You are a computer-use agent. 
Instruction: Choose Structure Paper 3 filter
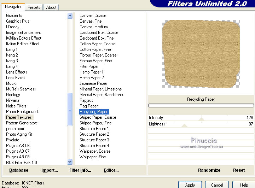click(x=94, y=140)
